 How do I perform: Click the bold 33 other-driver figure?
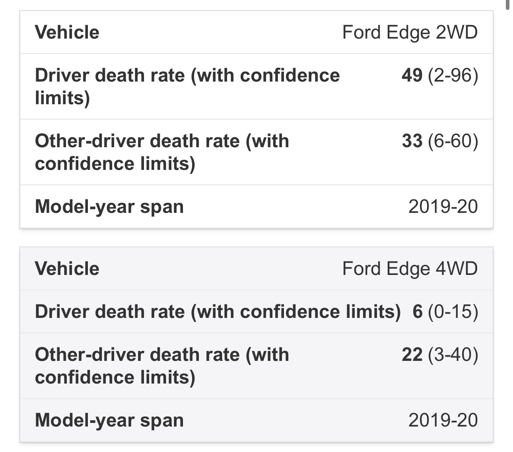click(412, 141)
